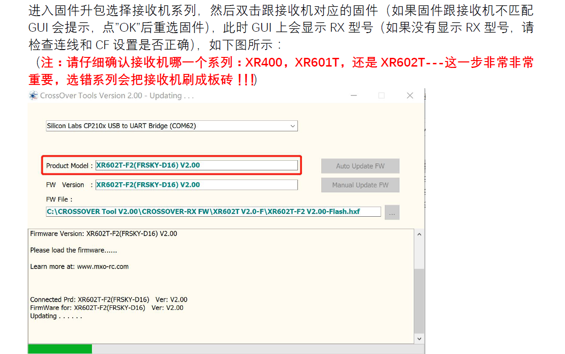Image resolution: width=565 pixels, height=354 pixels.
Task: Close the CrossOver Tools window
Action: click(410, 96)
